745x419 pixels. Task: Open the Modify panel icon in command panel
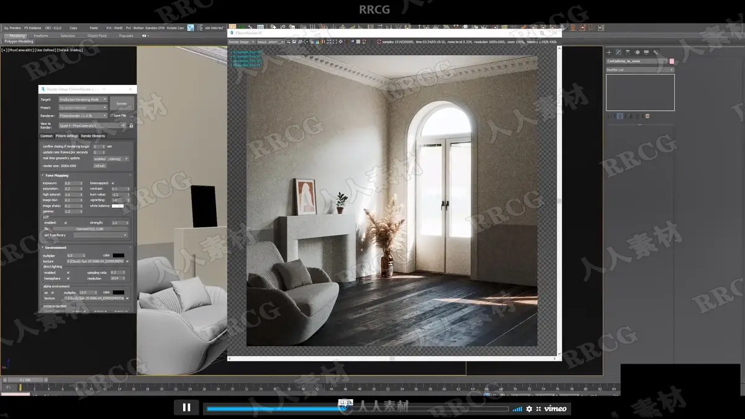(x=618, y=52)
